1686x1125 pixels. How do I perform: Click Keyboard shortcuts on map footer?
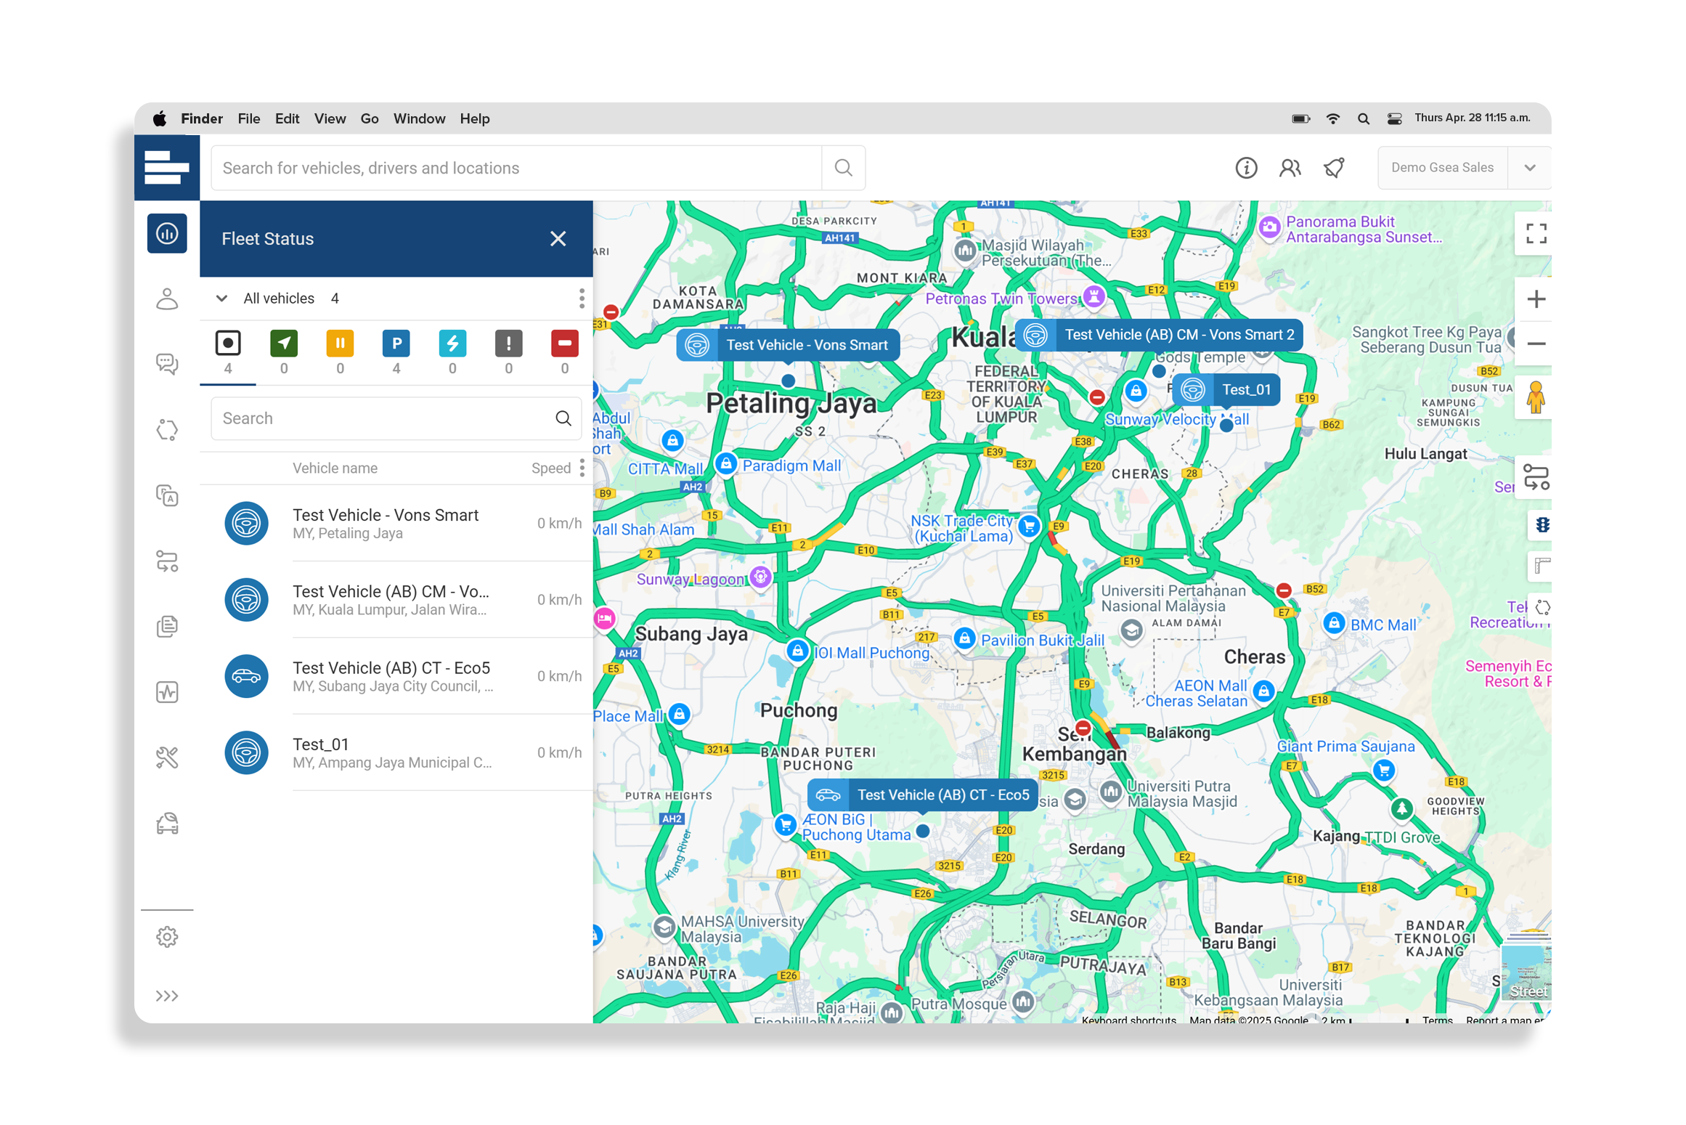[x=1128, y=1020]
